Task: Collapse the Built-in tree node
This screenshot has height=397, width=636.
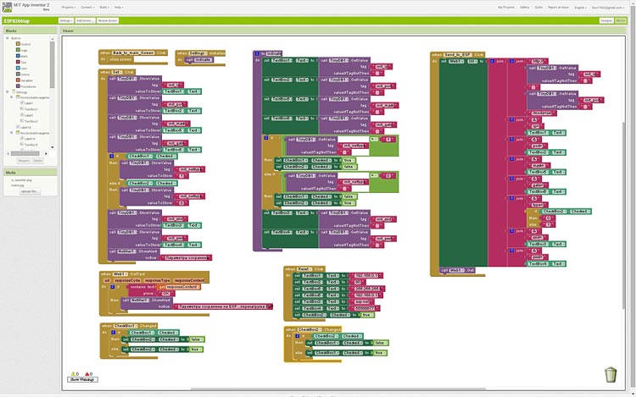Action: tap(8, 38)
